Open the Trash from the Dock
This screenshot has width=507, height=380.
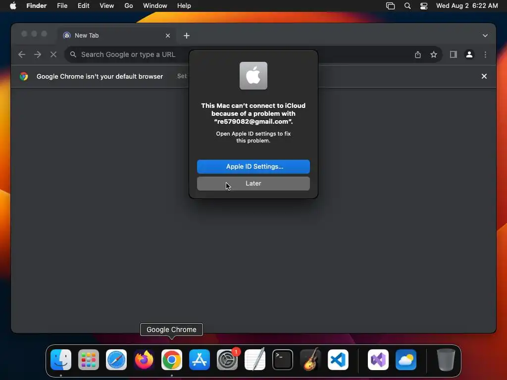pyautogui.click(x=446, y=360)
